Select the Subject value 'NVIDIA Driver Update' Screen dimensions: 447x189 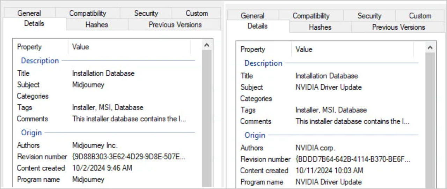pos(329,87)
